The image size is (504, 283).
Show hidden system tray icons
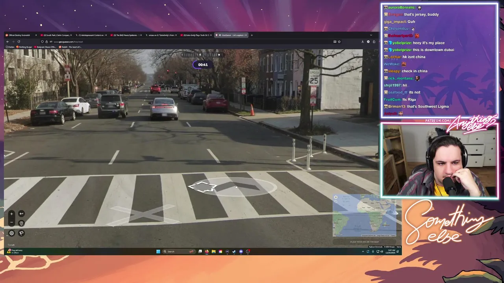click(363, 252)
